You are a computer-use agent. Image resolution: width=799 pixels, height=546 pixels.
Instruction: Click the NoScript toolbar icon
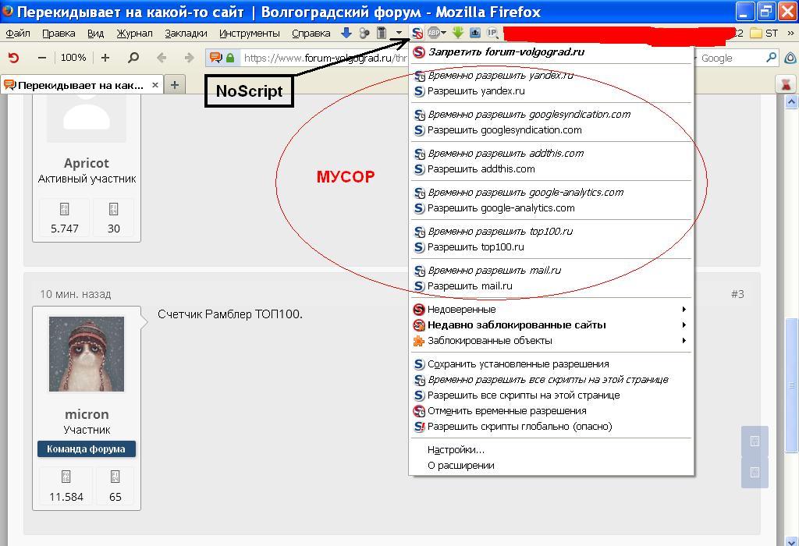(x=417, y=33)
